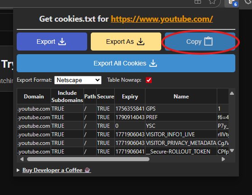Screen dimensions: 252x195
Task: Click the tab grid icon in browser toolbar
Action: click(x=198, y=2)
